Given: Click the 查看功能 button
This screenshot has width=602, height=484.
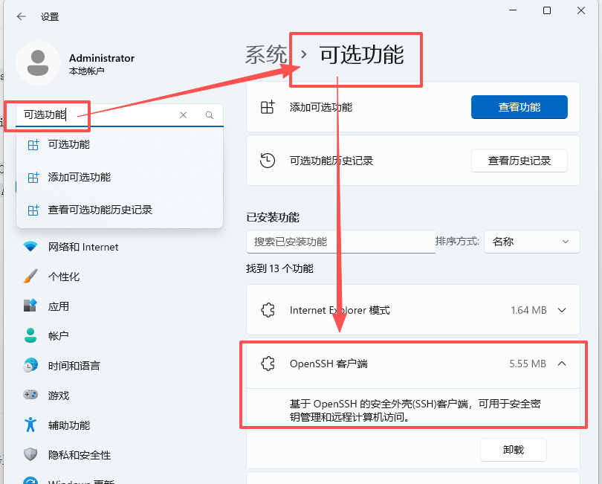Looking at the screenshot, I should (x=519, y=107).
